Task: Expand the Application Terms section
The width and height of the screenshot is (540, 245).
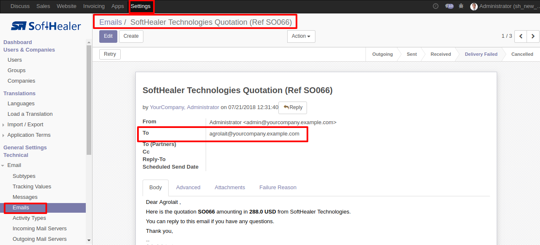Action: (x=29, y=135)
